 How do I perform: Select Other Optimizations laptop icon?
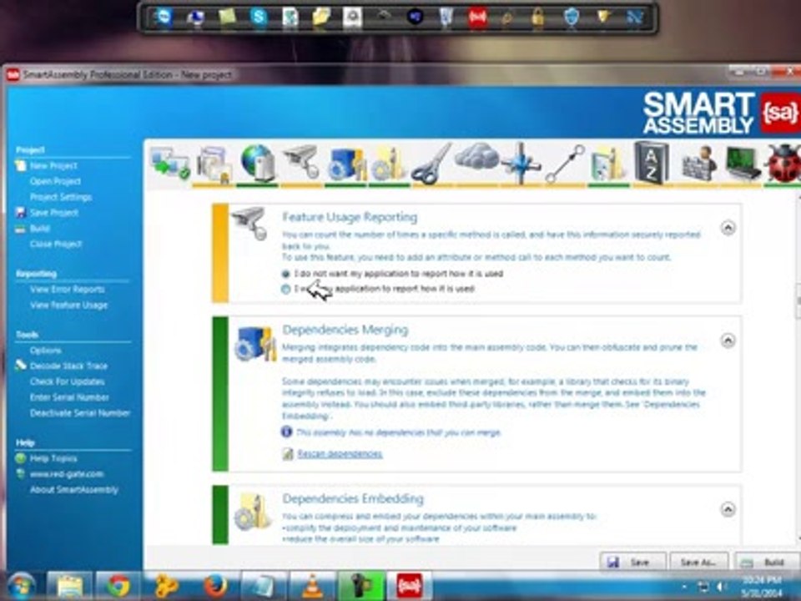point(742,164)
